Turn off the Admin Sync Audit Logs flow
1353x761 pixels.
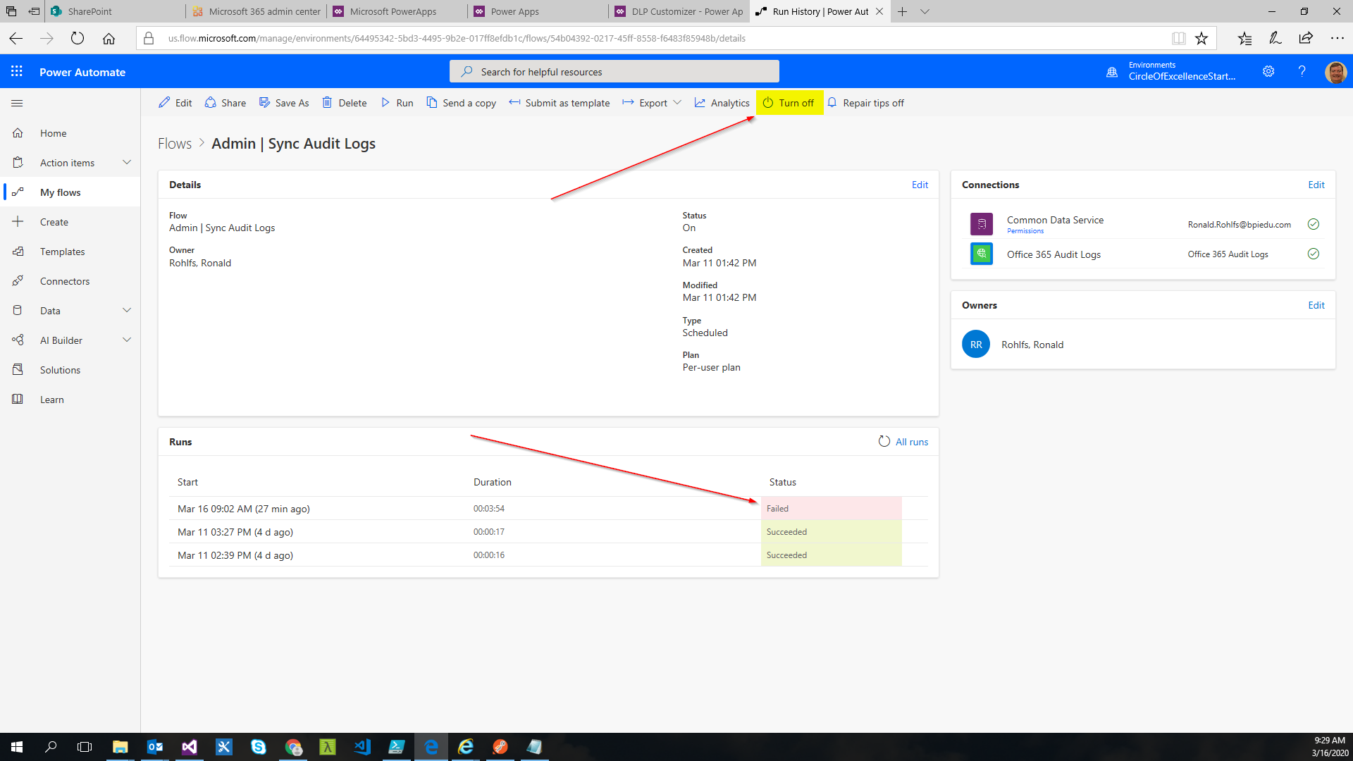pos(789,103)
